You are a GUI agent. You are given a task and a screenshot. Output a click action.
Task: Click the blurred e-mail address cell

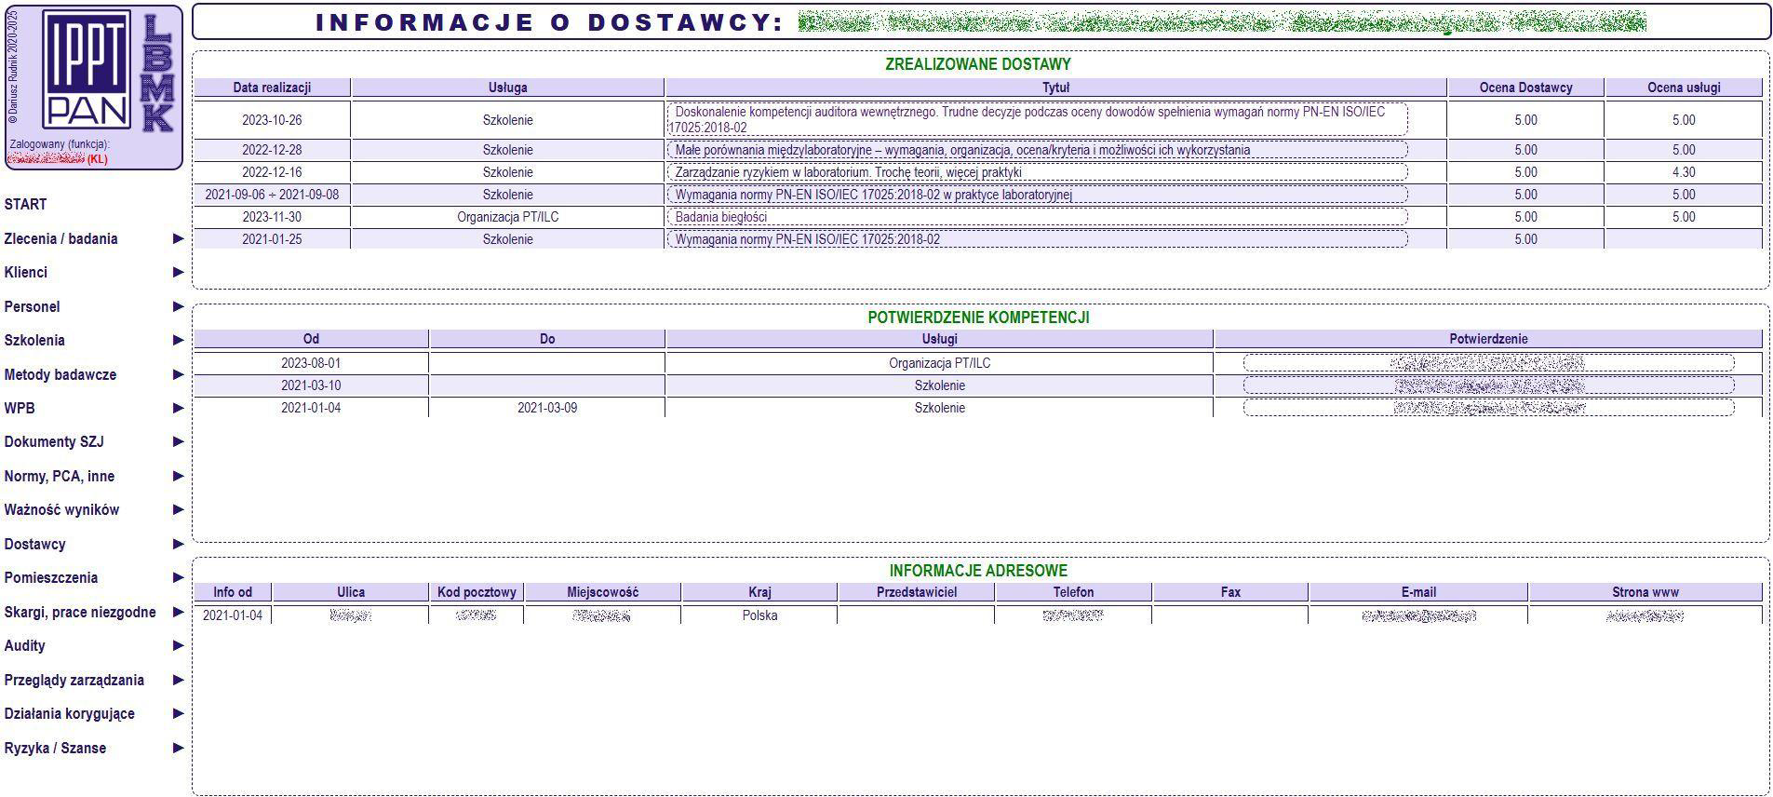1418,615
